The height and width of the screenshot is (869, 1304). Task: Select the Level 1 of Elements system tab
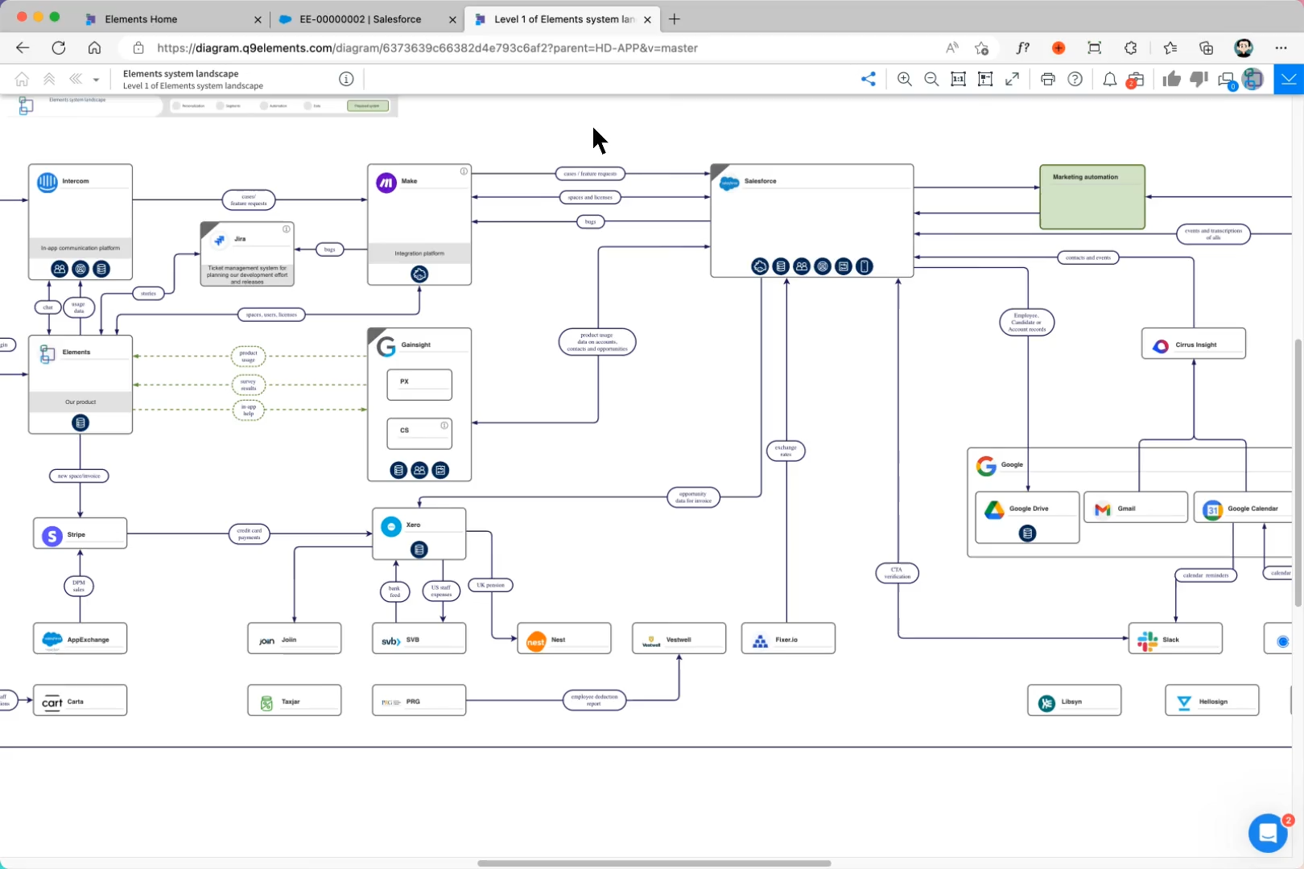tap(563, 19)
